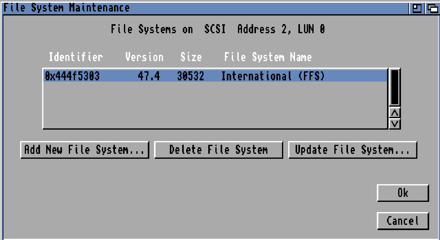Click the Size column header

(191, 57)
